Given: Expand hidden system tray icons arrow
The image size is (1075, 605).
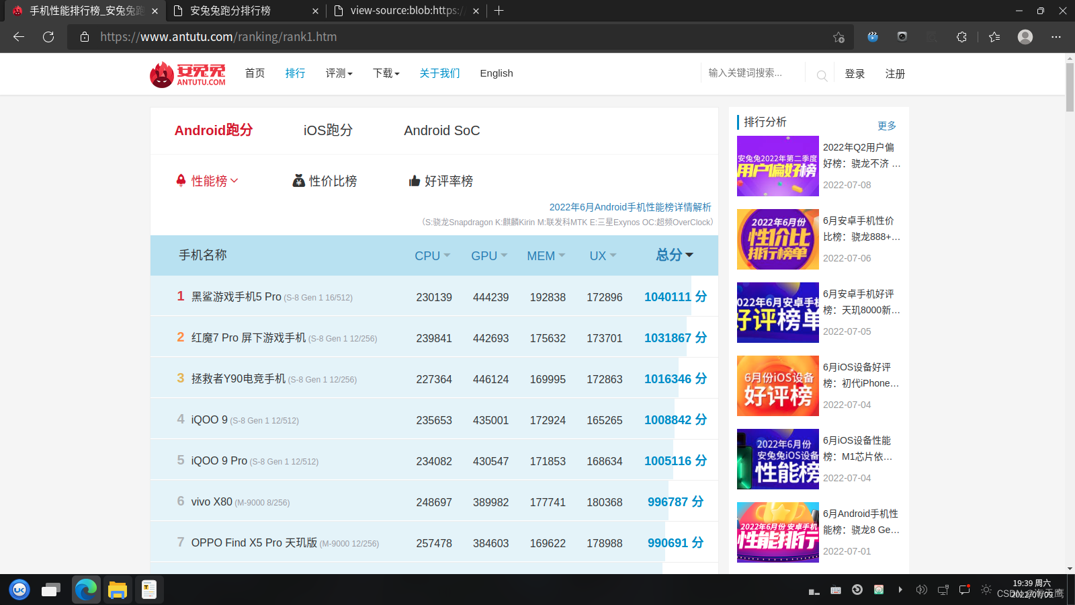Looking at the screenshot, I should point(900,590).
